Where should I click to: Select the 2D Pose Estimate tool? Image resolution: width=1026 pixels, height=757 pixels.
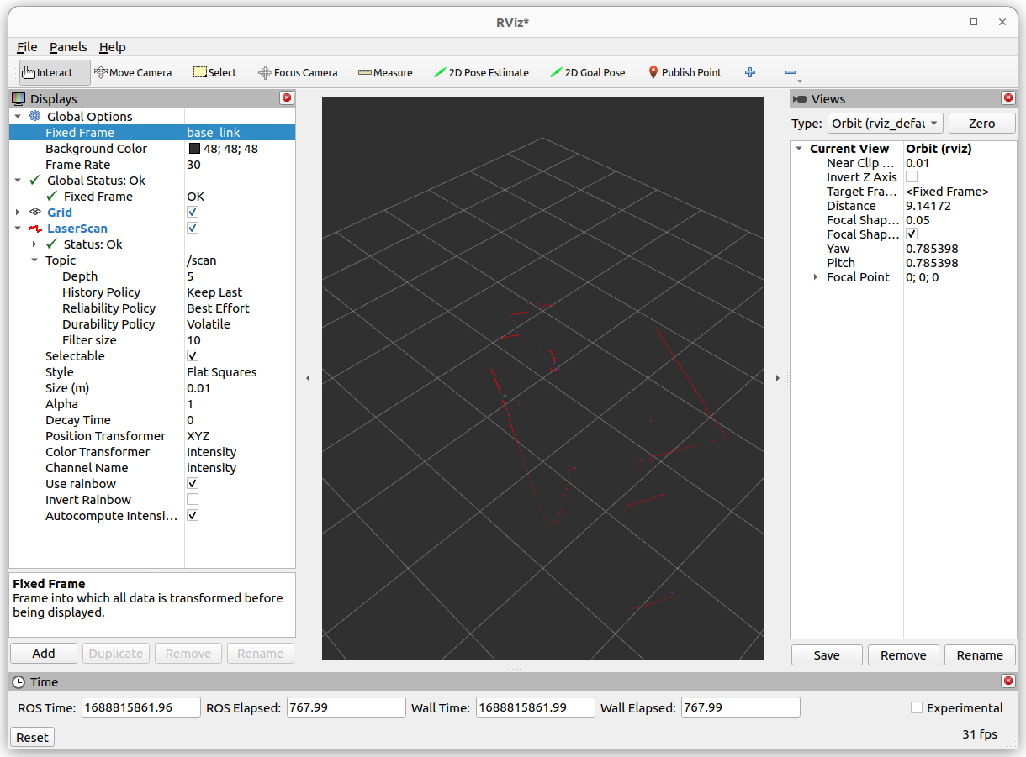[x=481, y=73]
